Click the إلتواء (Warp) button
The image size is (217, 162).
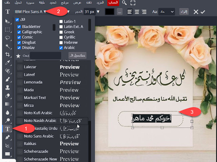pos(184,12)
